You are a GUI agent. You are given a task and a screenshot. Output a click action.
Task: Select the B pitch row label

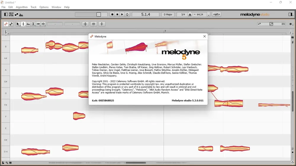(x=6, y=47)
